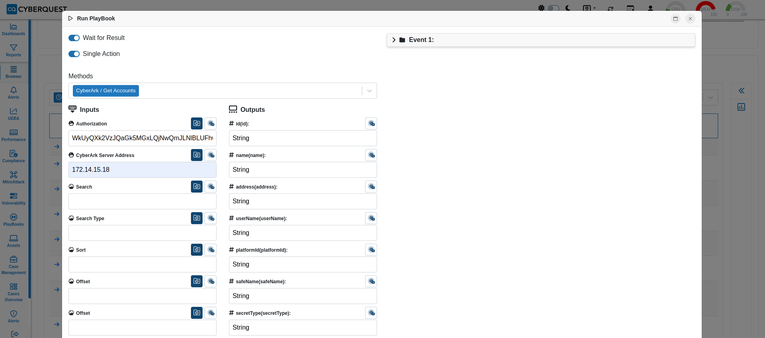Screen dimensions: 765x338
Task: Open Performance in the sidebar
Action: pos(14,135)
